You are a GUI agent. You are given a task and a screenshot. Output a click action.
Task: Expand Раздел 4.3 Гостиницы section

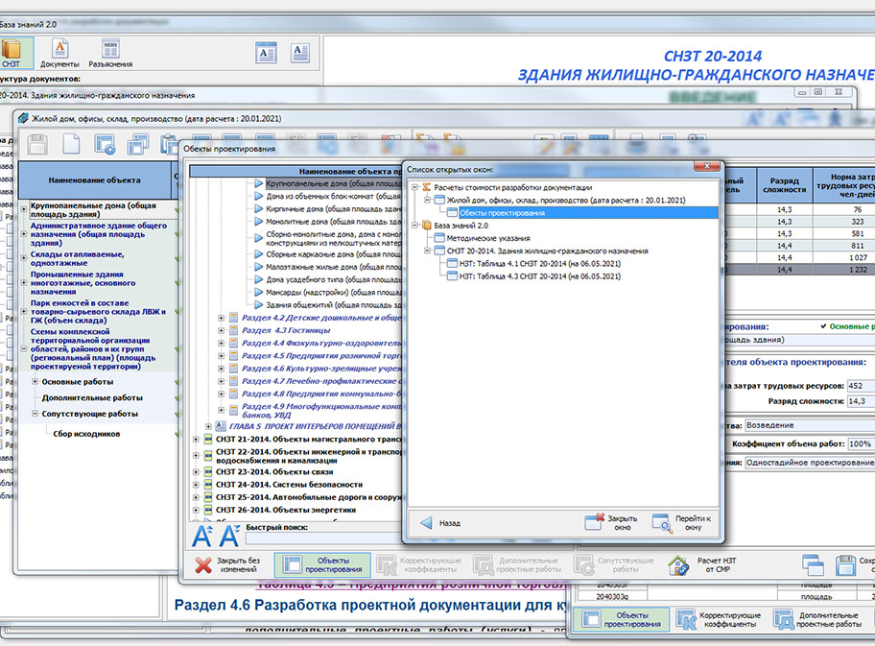(222, 330)
